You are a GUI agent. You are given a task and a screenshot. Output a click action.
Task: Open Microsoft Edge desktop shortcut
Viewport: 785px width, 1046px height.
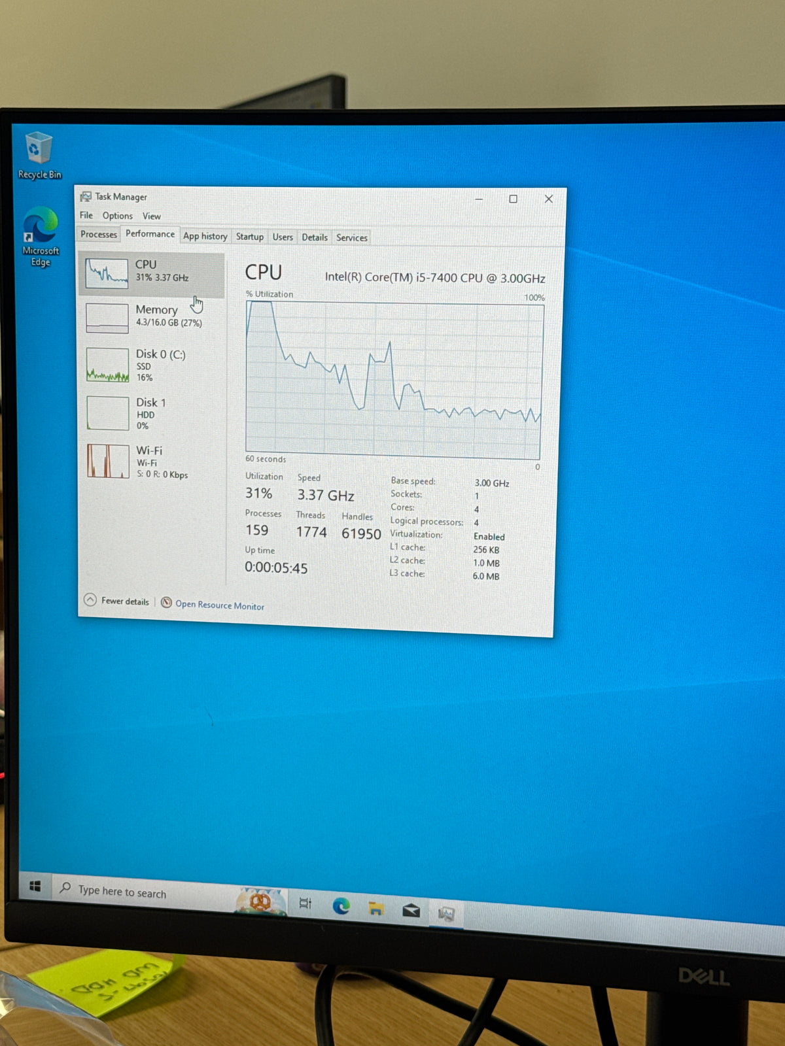(x=40, y=236)
